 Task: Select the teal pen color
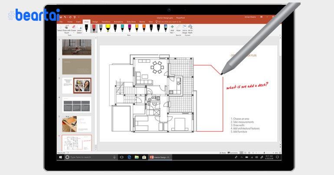click(x=122, y=28)
